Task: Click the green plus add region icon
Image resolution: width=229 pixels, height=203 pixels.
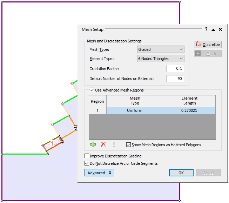Action: pyautogui.click(x=93, y=144)
